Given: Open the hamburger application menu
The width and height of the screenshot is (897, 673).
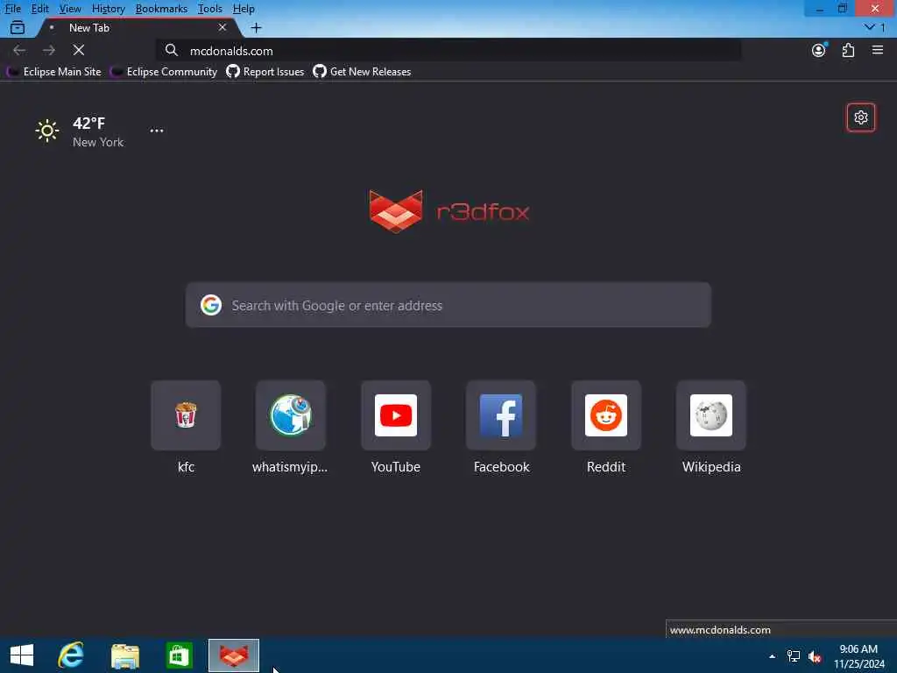Looking at the screenshot, I should coord(878,50).
